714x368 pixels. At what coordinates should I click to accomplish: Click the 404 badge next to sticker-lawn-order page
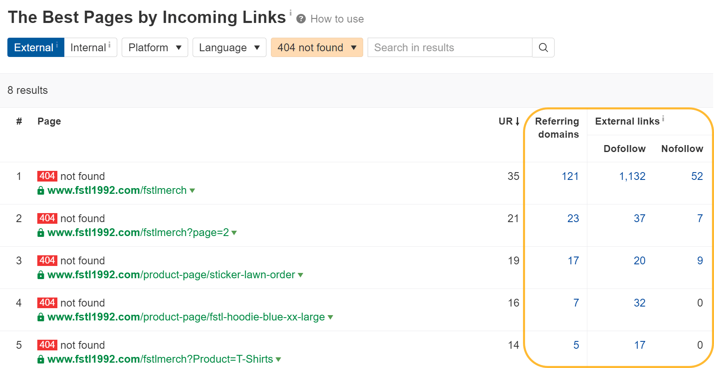pyautogui.click(x=47, y=260)
